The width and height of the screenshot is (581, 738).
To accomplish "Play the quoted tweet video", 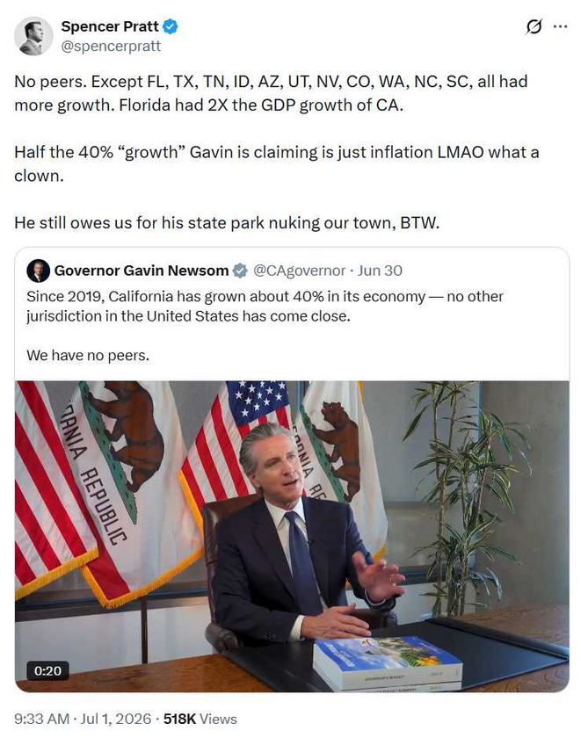I will [292, 537].
